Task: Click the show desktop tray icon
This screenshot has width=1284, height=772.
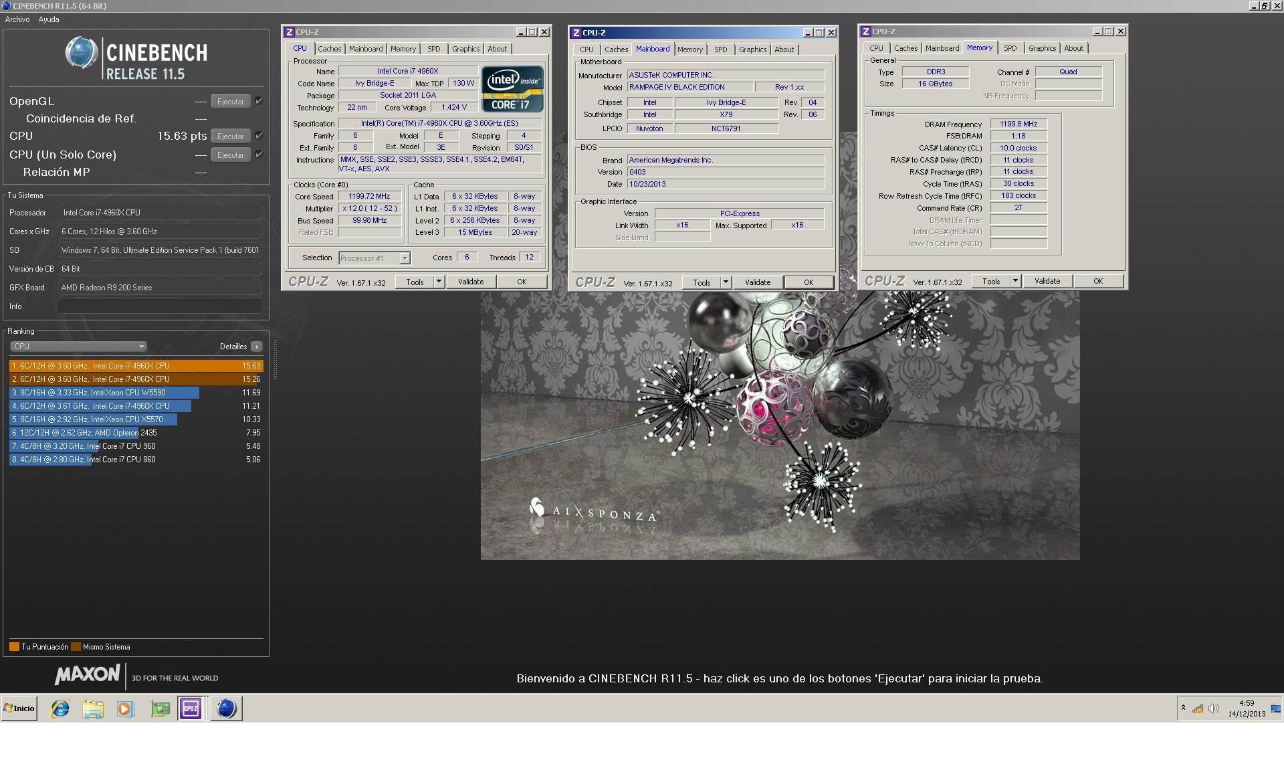Action: [1276, 708]
